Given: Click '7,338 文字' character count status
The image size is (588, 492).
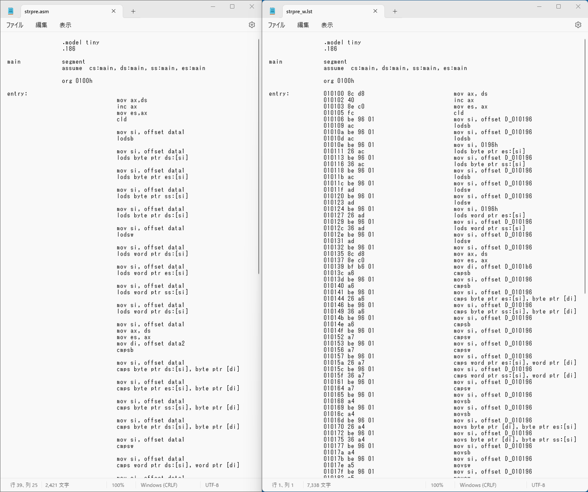Looking at the screenshot, I should 318,485.
